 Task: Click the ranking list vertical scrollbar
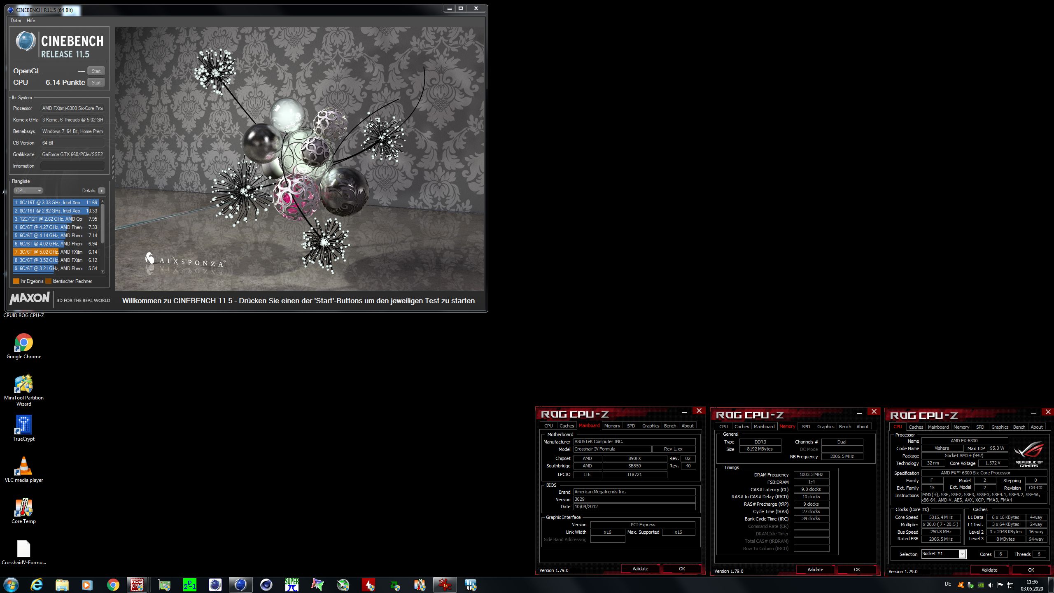(103, 237)
